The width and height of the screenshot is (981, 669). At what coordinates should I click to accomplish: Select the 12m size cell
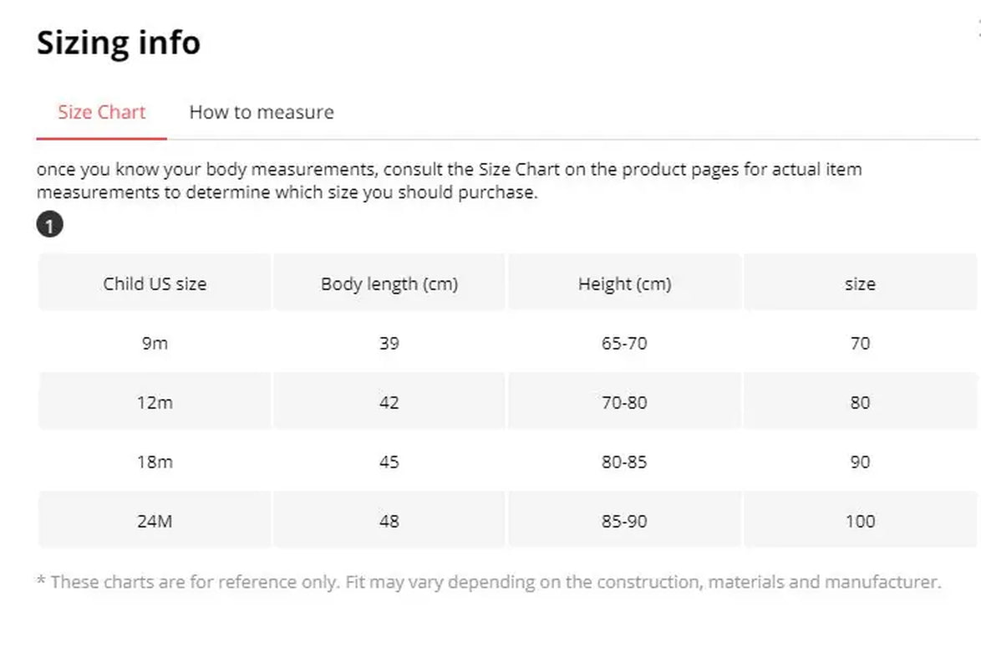(155, 402)
